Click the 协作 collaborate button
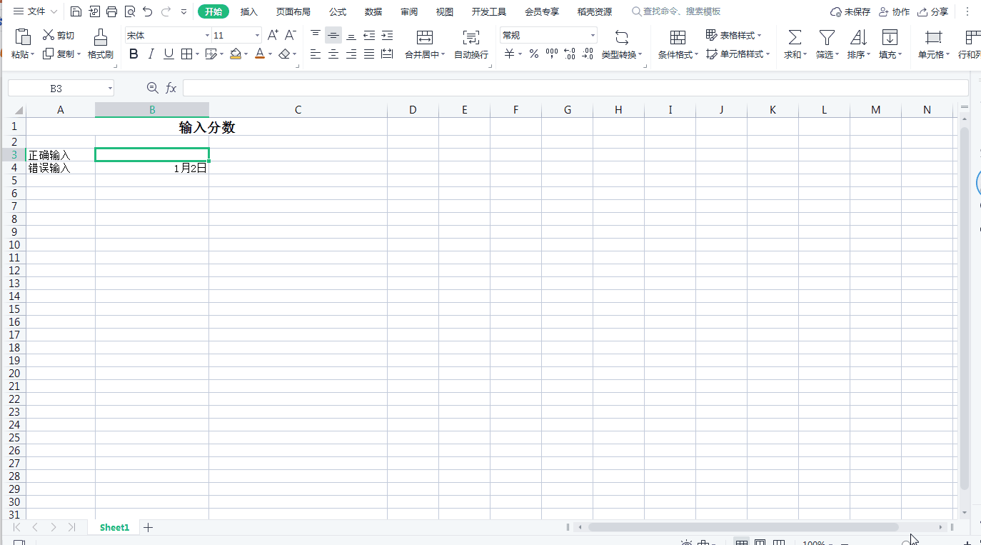 click(895, 11)
